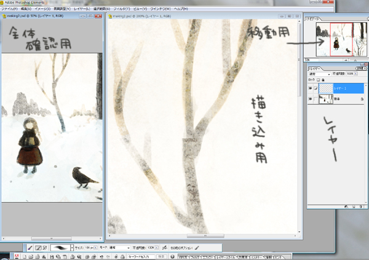Click the Import icon in shortcuts bar
Screen dimensions: 369x260
coord(44,257)
